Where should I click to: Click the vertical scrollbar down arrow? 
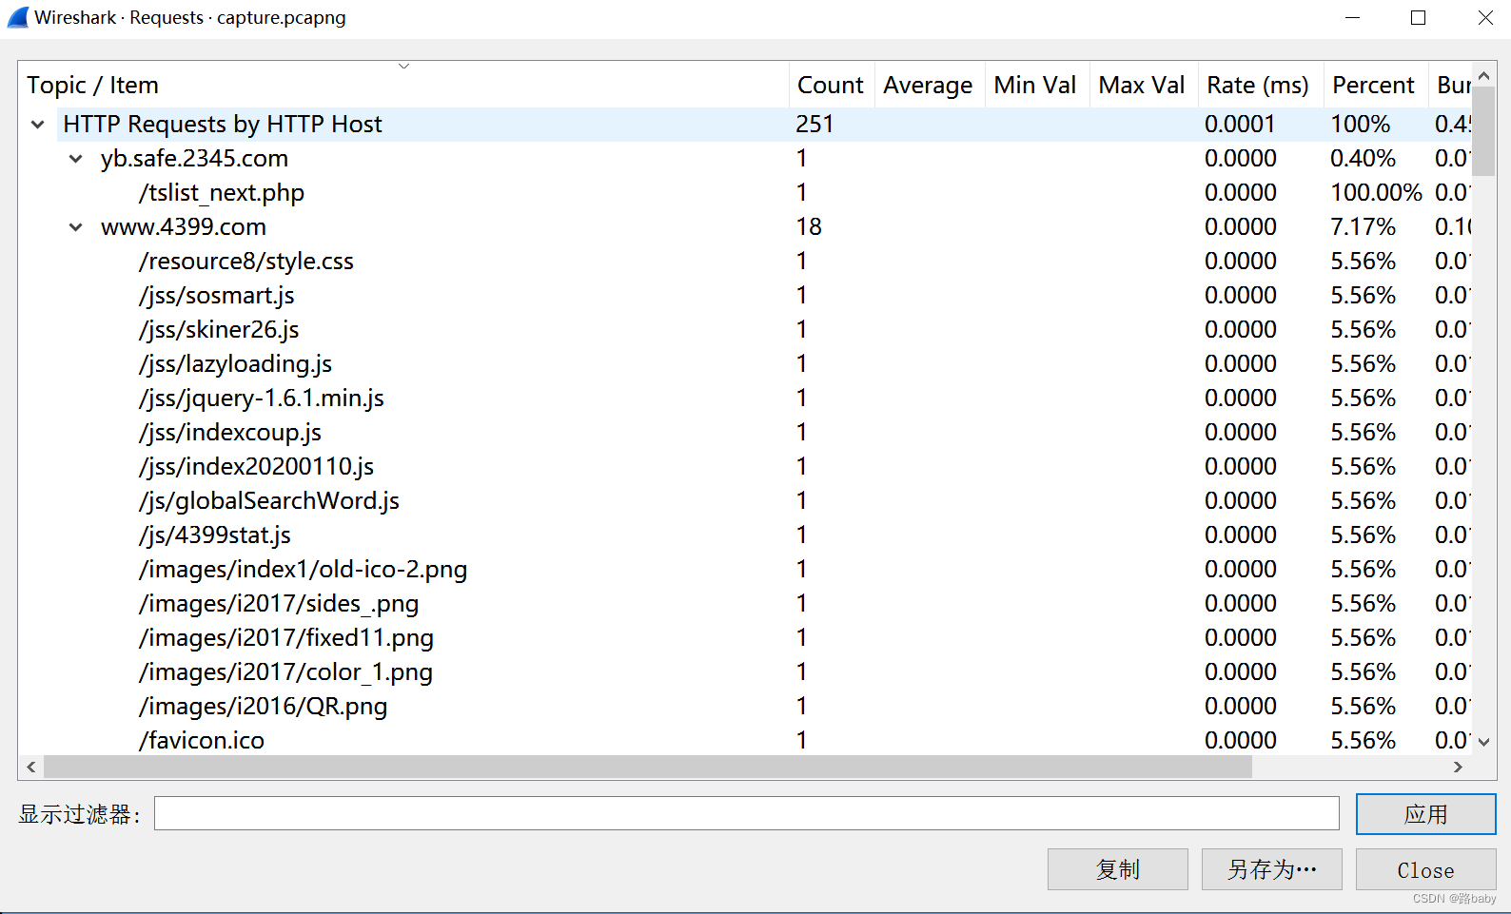click(x=1483, y=742)
